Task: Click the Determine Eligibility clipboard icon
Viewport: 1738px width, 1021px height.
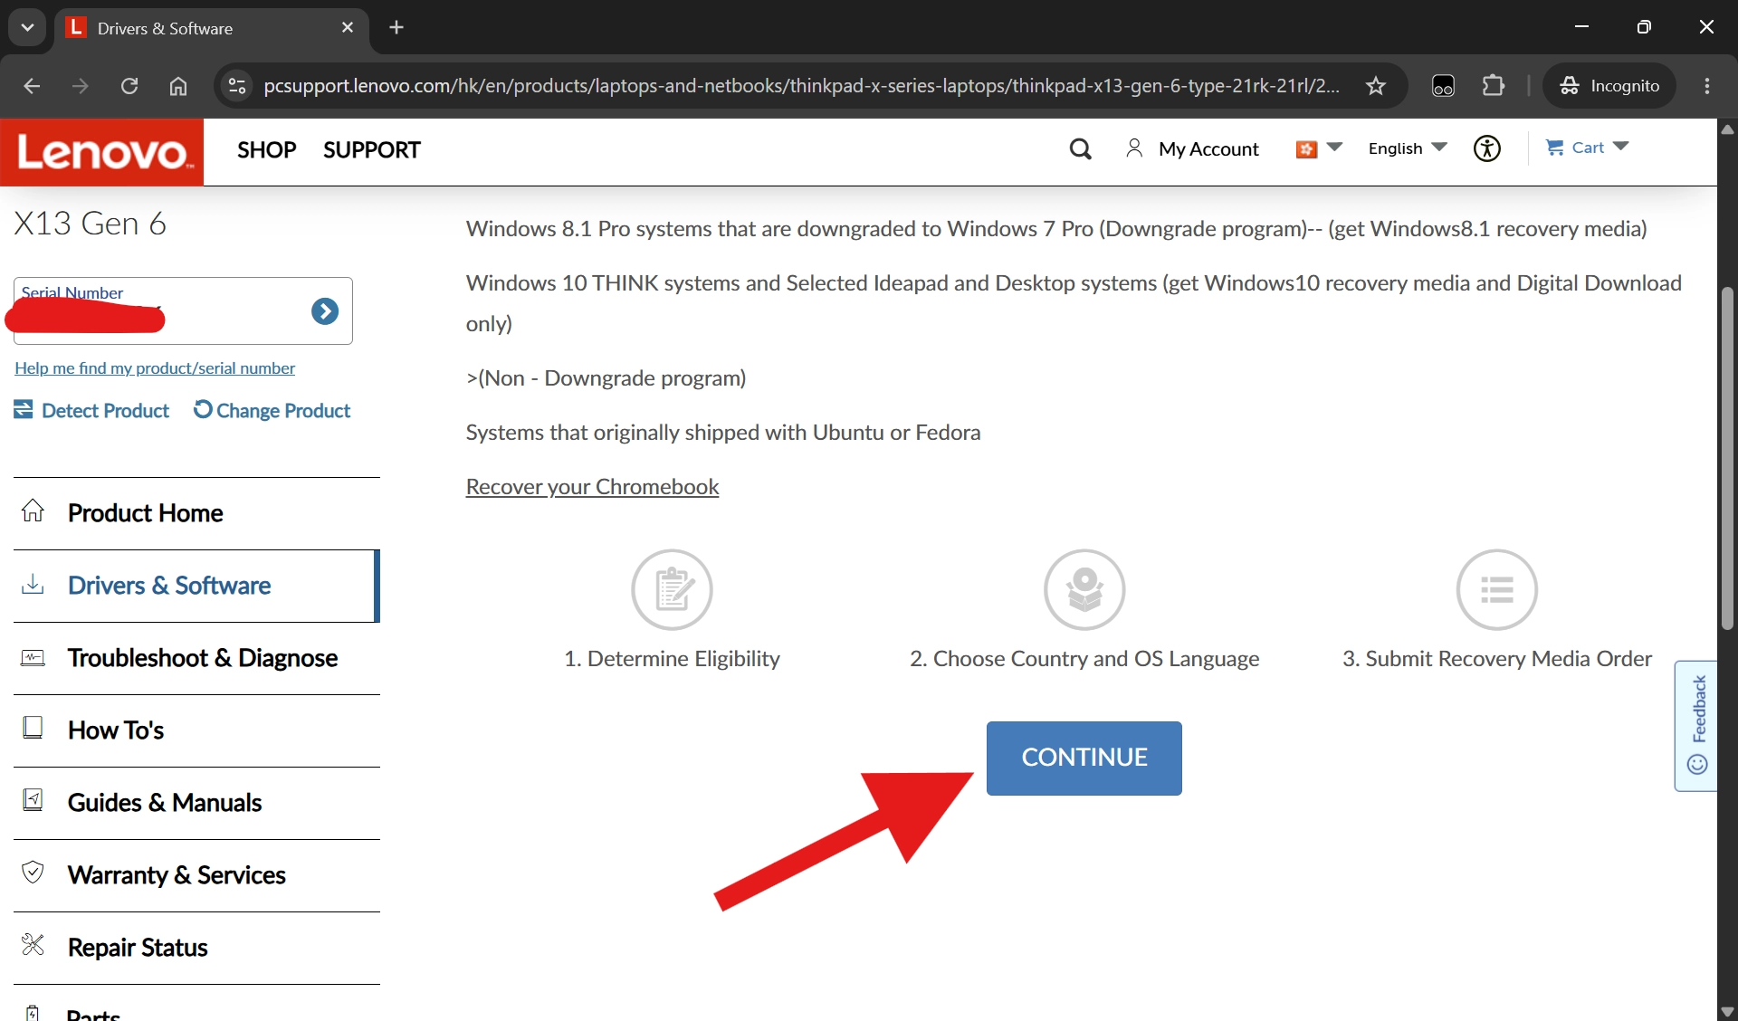Action: [x=672, y=589]
